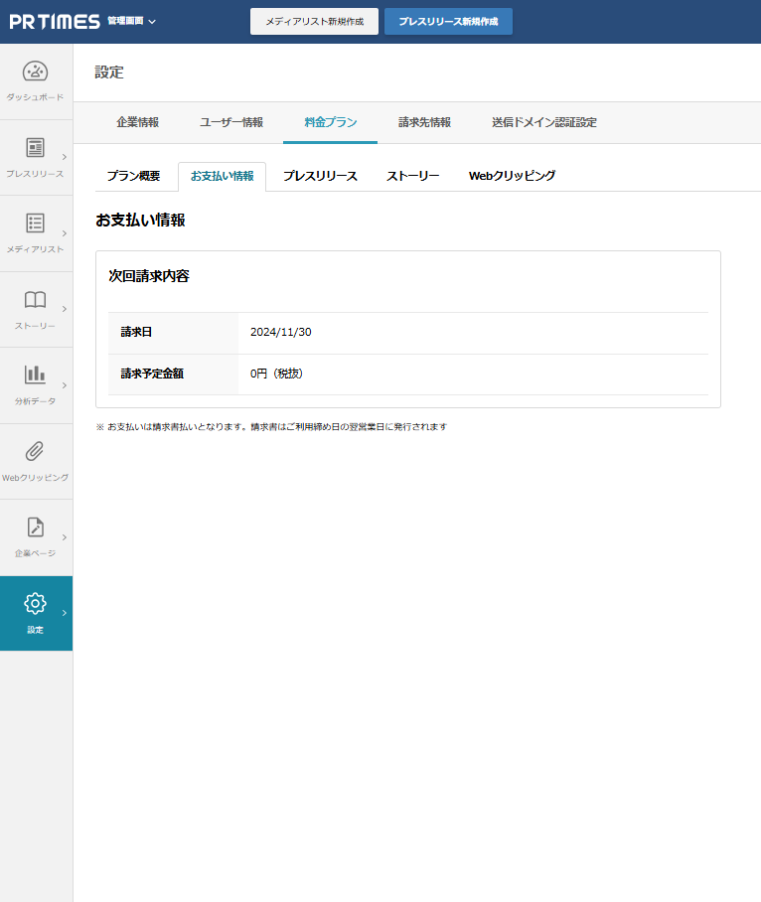This screenshot has width=761, height=902.
Task: Click the Press Release newspaper icon
Action: pyautogui.click(x=36, y=148)
